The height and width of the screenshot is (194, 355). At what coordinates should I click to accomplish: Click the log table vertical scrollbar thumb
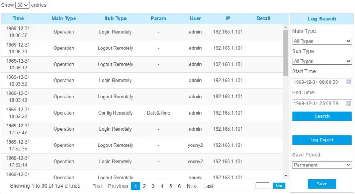click(285, 53)
